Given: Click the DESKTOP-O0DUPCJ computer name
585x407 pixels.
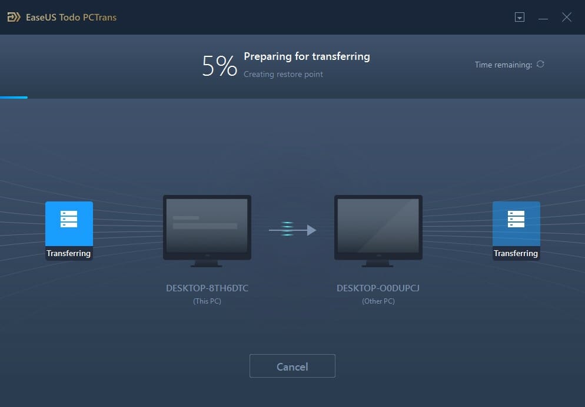Looking at the screenshot, I should (378, 288).
